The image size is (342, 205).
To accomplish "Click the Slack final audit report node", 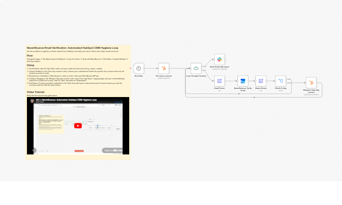I will (x=220, y=59).
